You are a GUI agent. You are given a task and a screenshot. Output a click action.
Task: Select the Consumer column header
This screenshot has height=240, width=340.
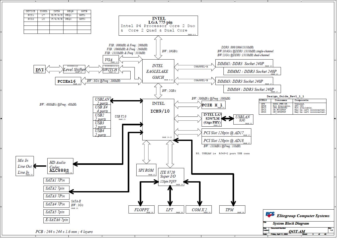[x=281, y=100]
